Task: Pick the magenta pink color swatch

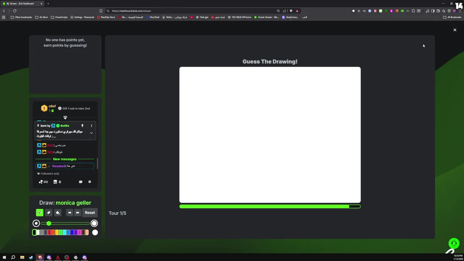Action: pyautogui.click(x=79, y=232)
